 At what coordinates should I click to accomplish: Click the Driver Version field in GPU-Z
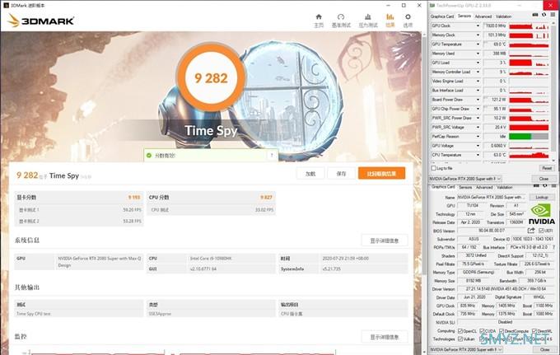click(506, 288)
